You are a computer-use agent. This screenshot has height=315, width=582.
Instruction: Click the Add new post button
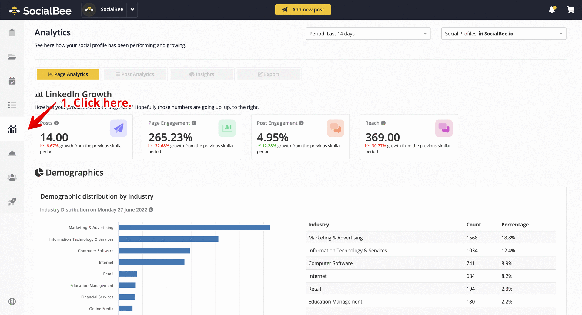pos(303,10)
